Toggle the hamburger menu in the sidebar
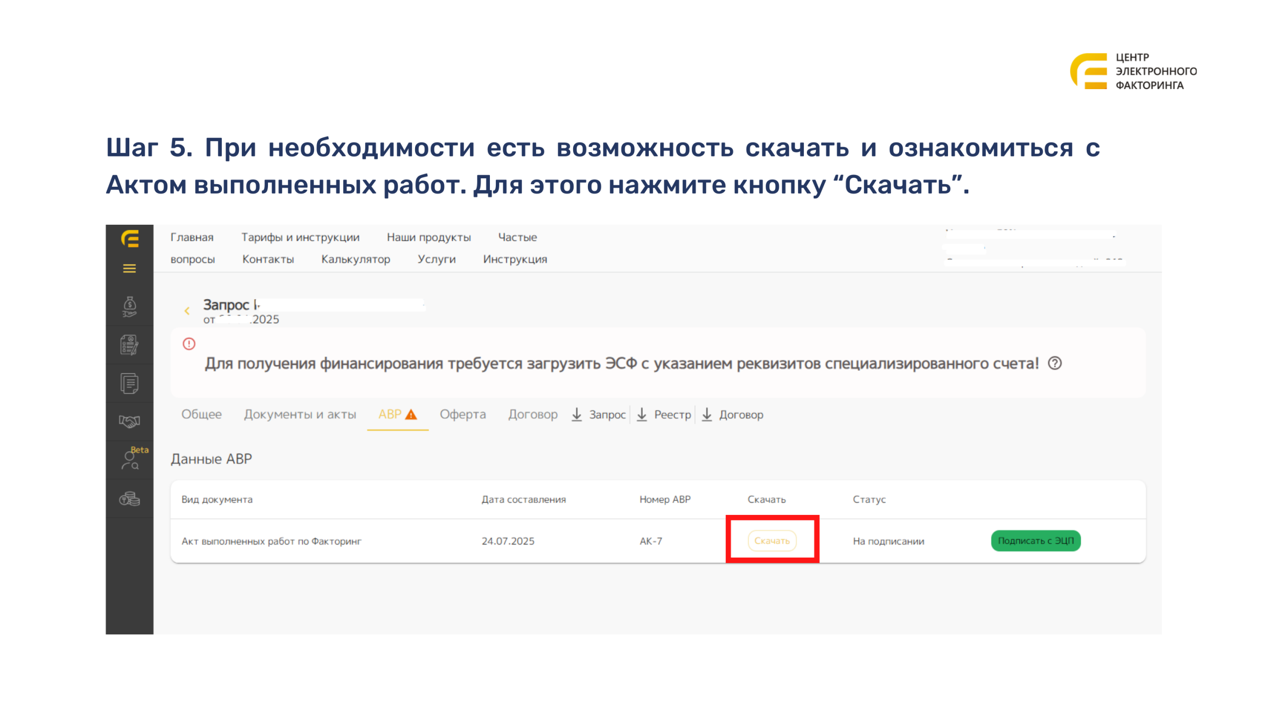Viewport: 1268px width, 713px height. pyautogui.click(x=129, y=268)
